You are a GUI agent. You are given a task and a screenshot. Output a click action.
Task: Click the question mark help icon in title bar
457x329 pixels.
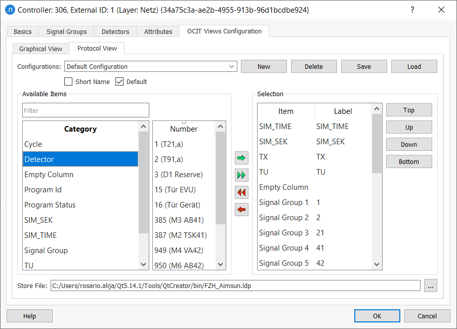coord(412,10)
